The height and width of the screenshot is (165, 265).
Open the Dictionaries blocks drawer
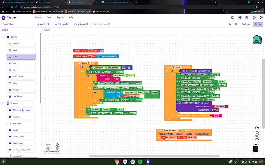(21, 77)
